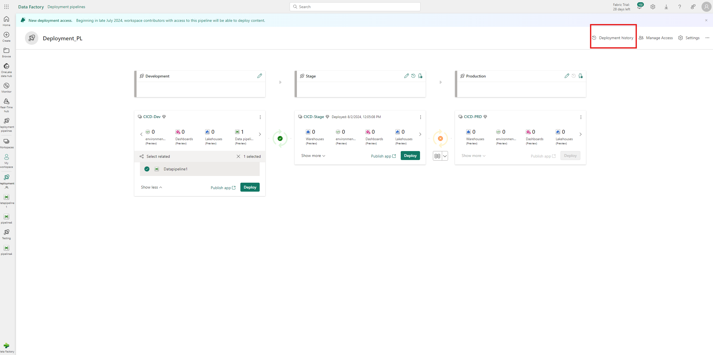713x355 pixels.
Task: Collapse CICD-Dev with Show less
Action: click(152, 187)
